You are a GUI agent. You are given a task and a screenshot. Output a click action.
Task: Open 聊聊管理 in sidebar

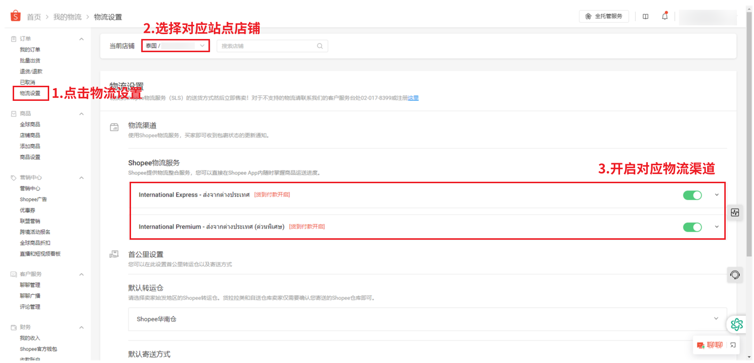click(30, 285)
